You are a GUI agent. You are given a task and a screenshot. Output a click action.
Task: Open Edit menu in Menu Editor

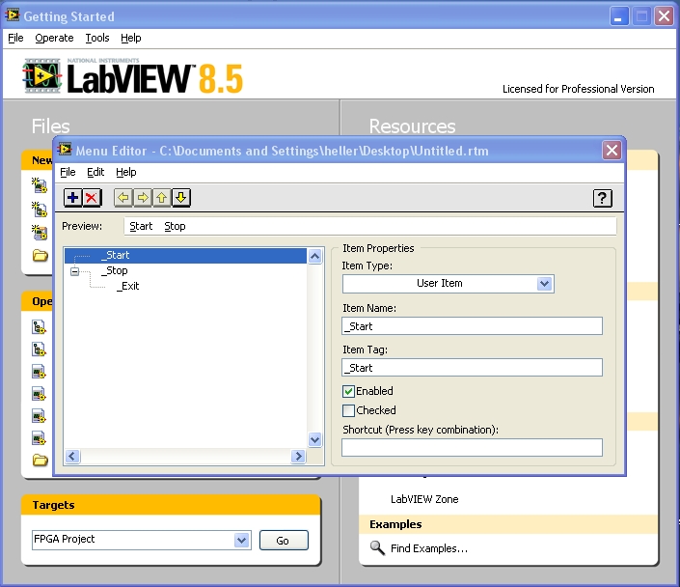[x=95, y=172]
